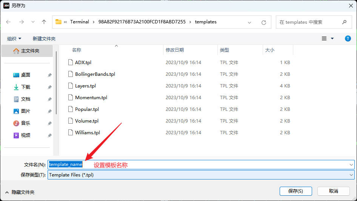
Task: Select the templates path segment
Action: pyautogui.click(x=206, y=22)
